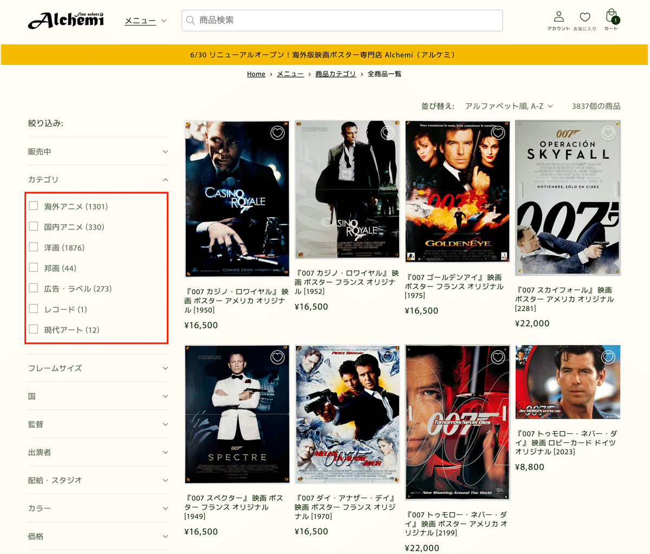Open the アルファベット順, A-Z sort dropdown
The width and height of the screenshot is (650, 554).
tap(509, 106)
